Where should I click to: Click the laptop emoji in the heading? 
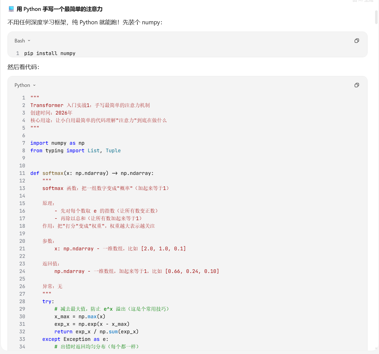pos(11,9)
